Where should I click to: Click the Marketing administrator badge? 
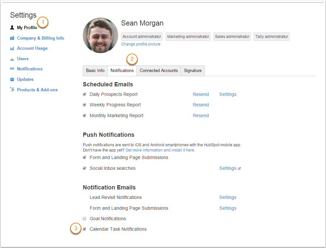coord(188,37)
